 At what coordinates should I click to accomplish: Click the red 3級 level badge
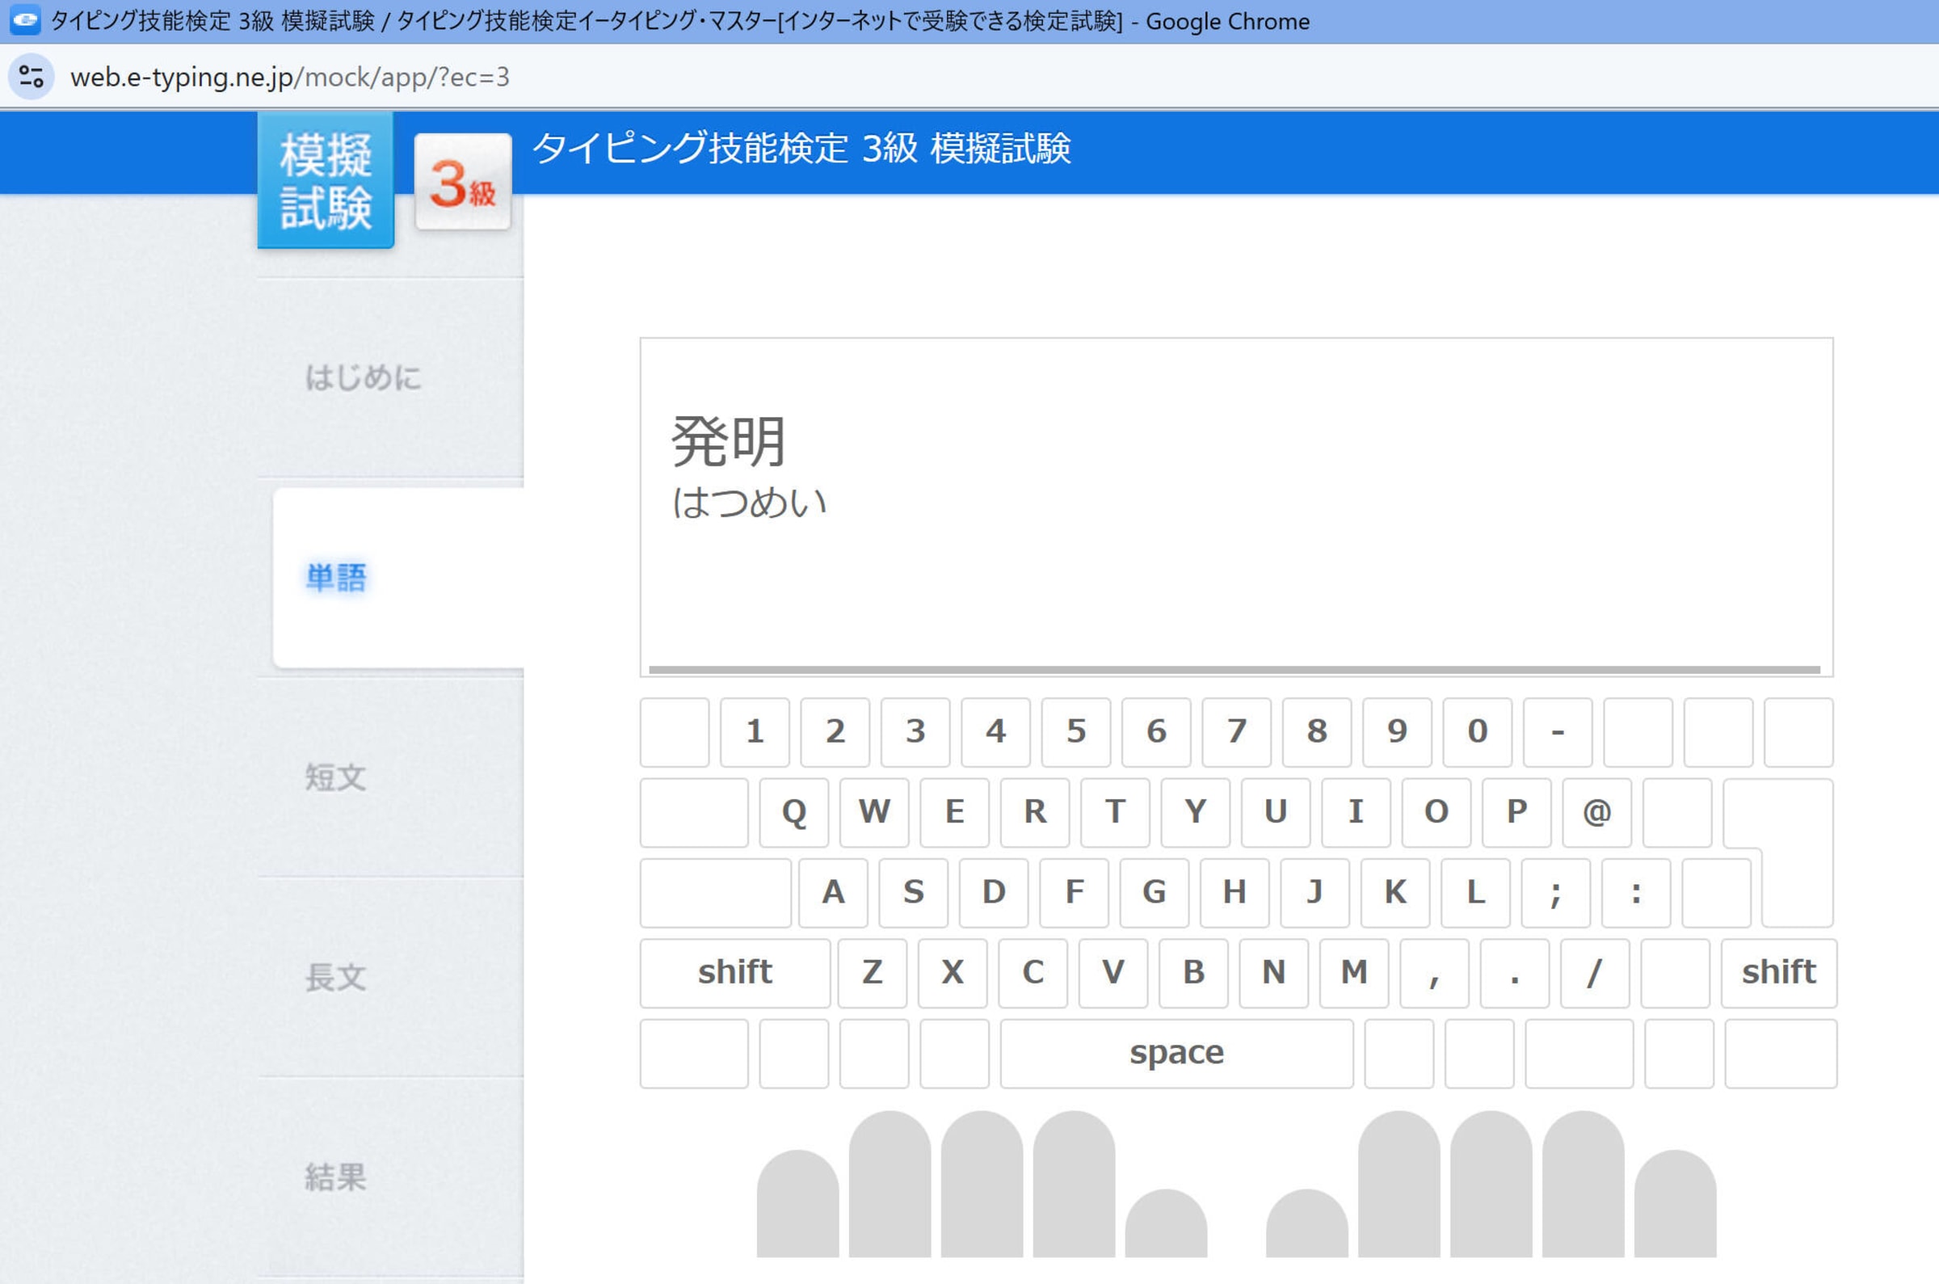462,183
